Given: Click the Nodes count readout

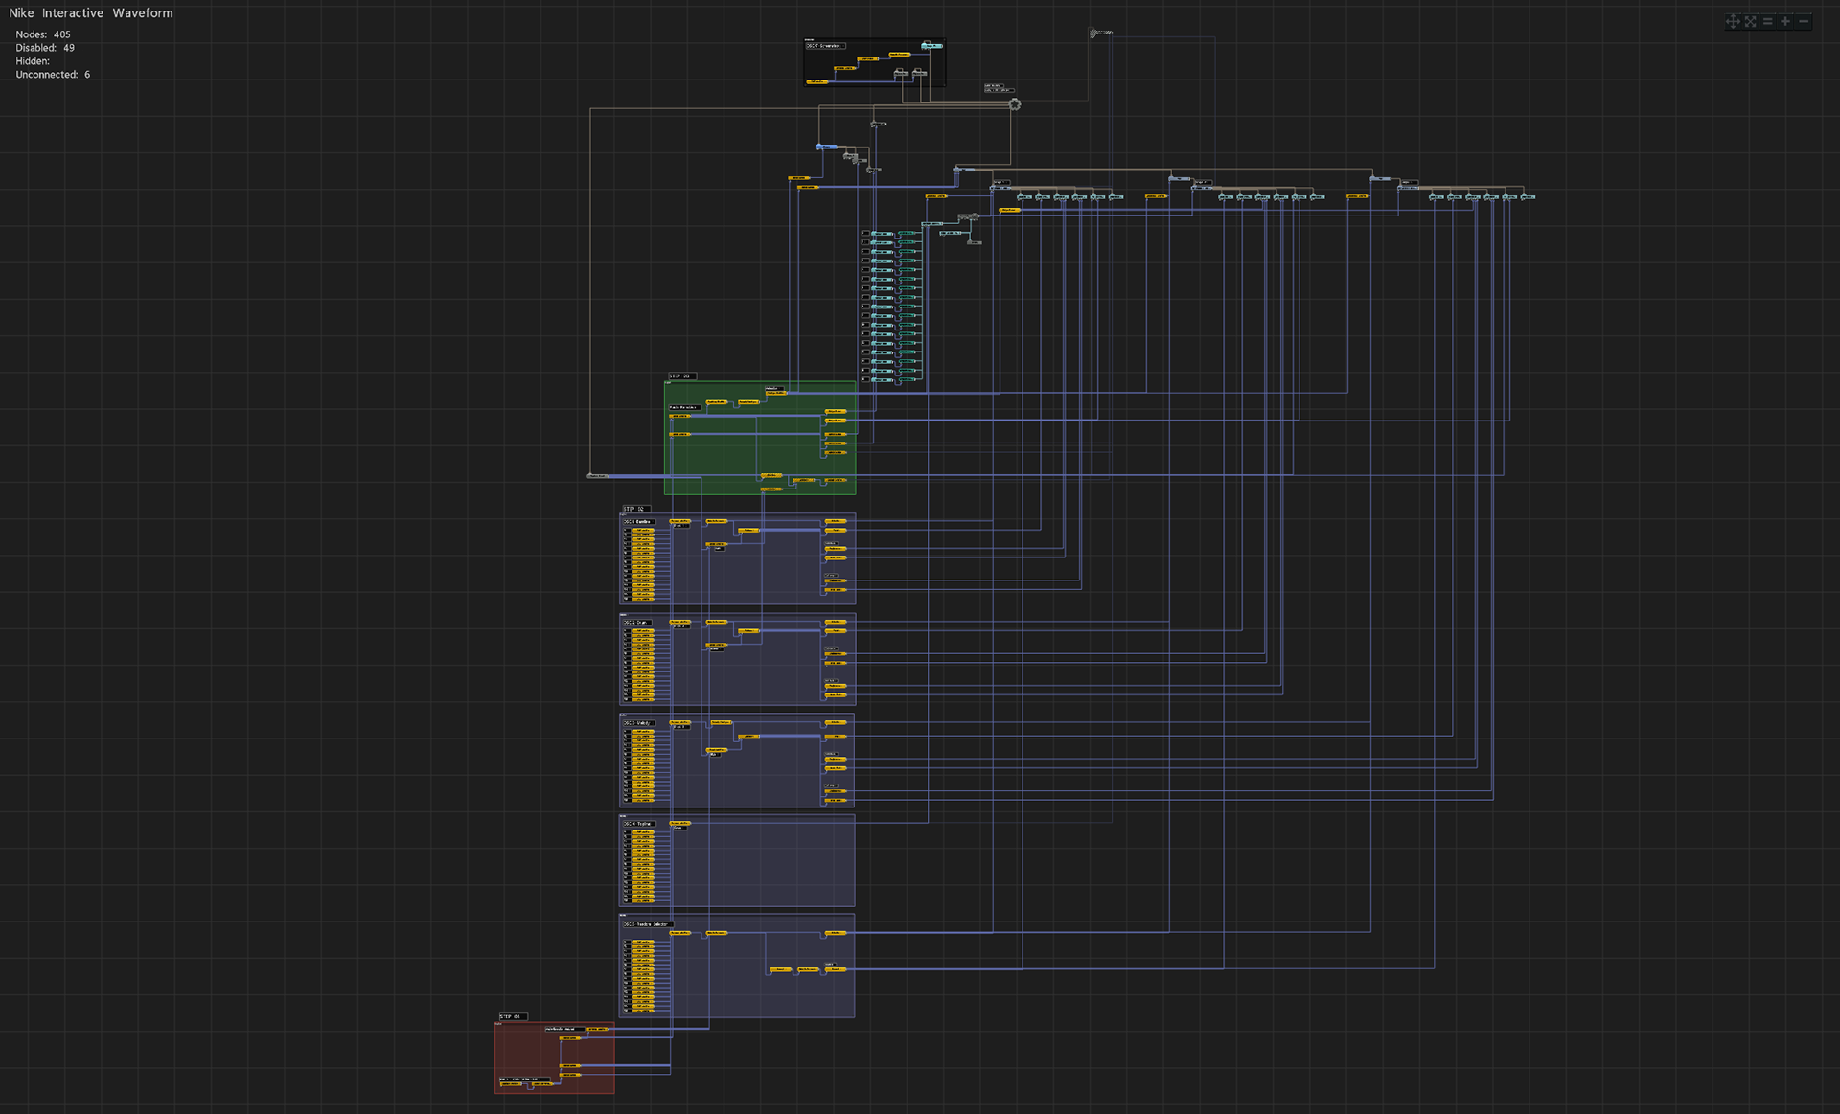Looking at the screenshot, I should 43,34.
